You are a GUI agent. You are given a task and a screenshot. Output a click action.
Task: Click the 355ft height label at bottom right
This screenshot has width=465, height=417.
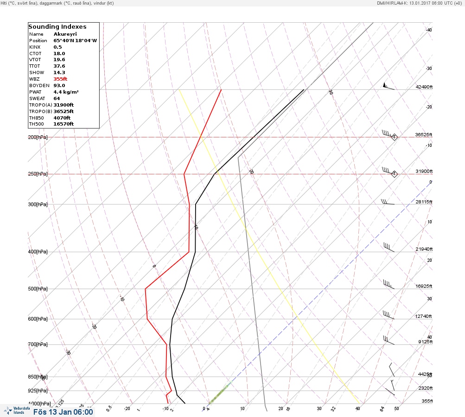coord(427,401)
